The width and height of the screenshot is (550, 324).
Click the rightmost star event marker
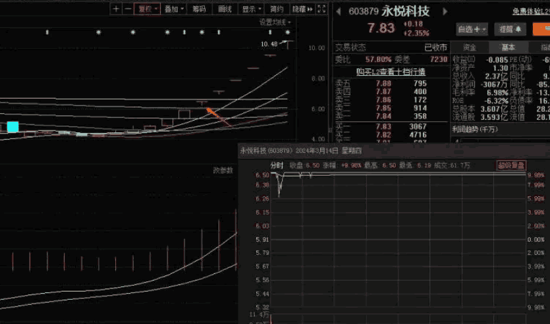pos(288,32)
